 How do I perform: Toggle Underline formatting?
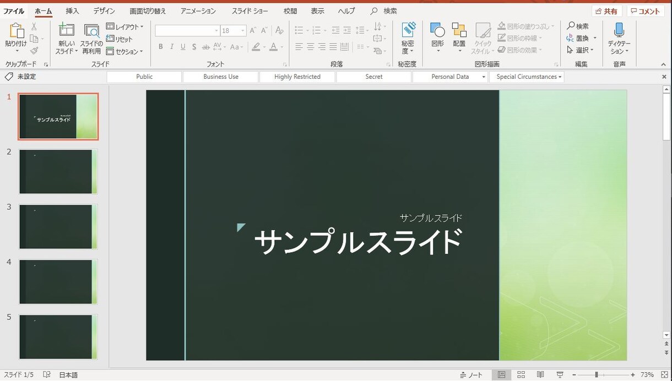click(x=183, y=47)
